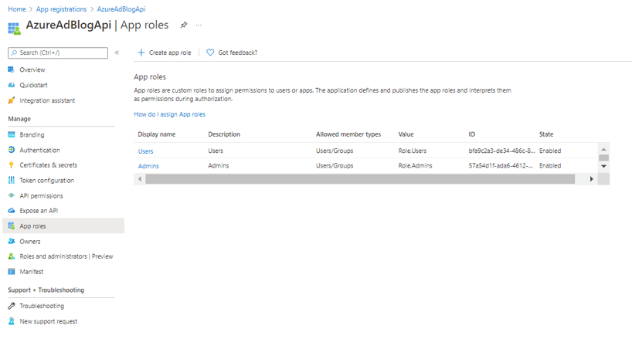Click the Branding icon
Viewport: 632px width, 339px height.
(x=12, y=134)
